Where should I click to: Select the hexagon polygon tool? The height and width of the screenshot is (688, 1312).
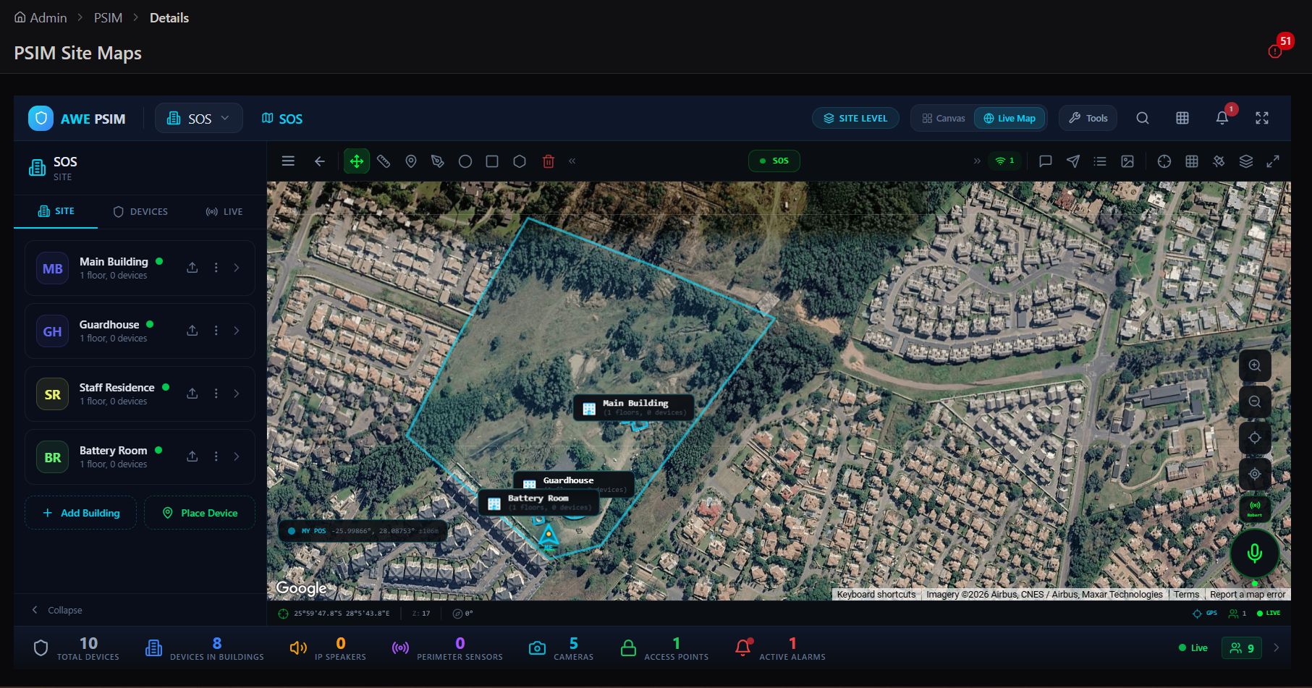pyautogui.click(x=520, y=161)
